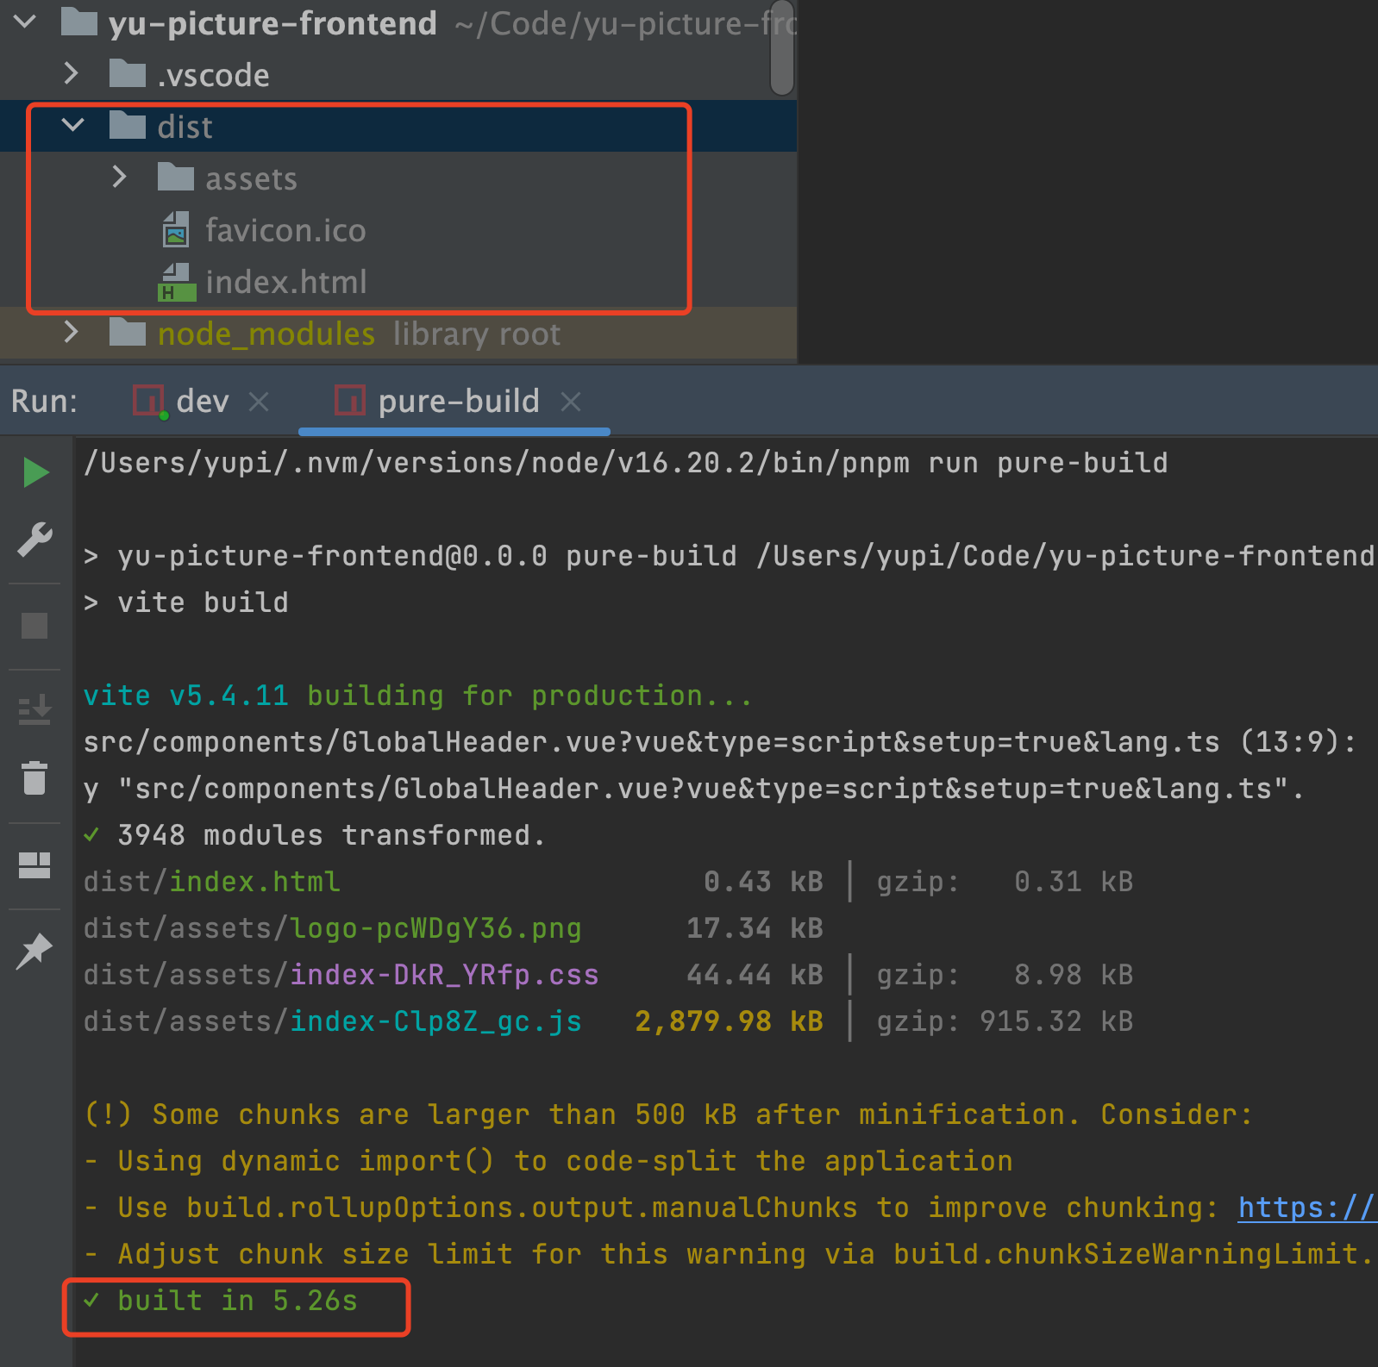Expand the node_modules folder

[72, 333]
